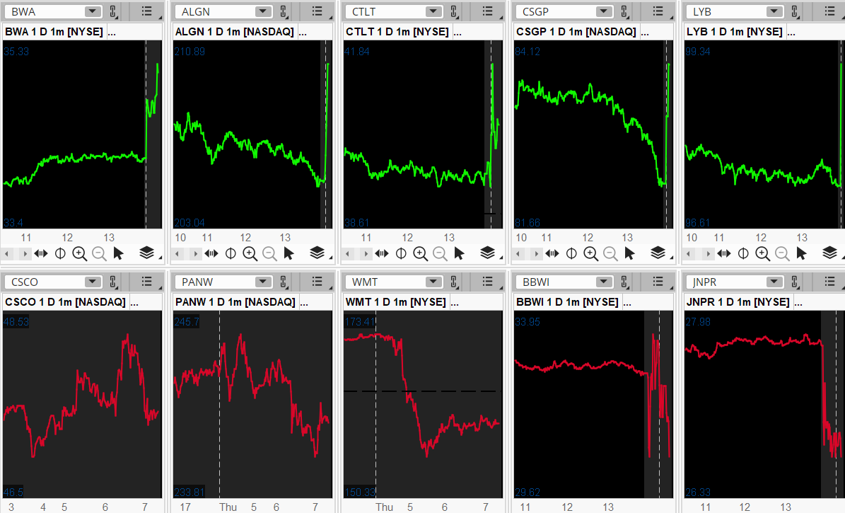Expand the BWA symbol dropdown
Viewport: 845px width, 513px height.
point(93,11)
